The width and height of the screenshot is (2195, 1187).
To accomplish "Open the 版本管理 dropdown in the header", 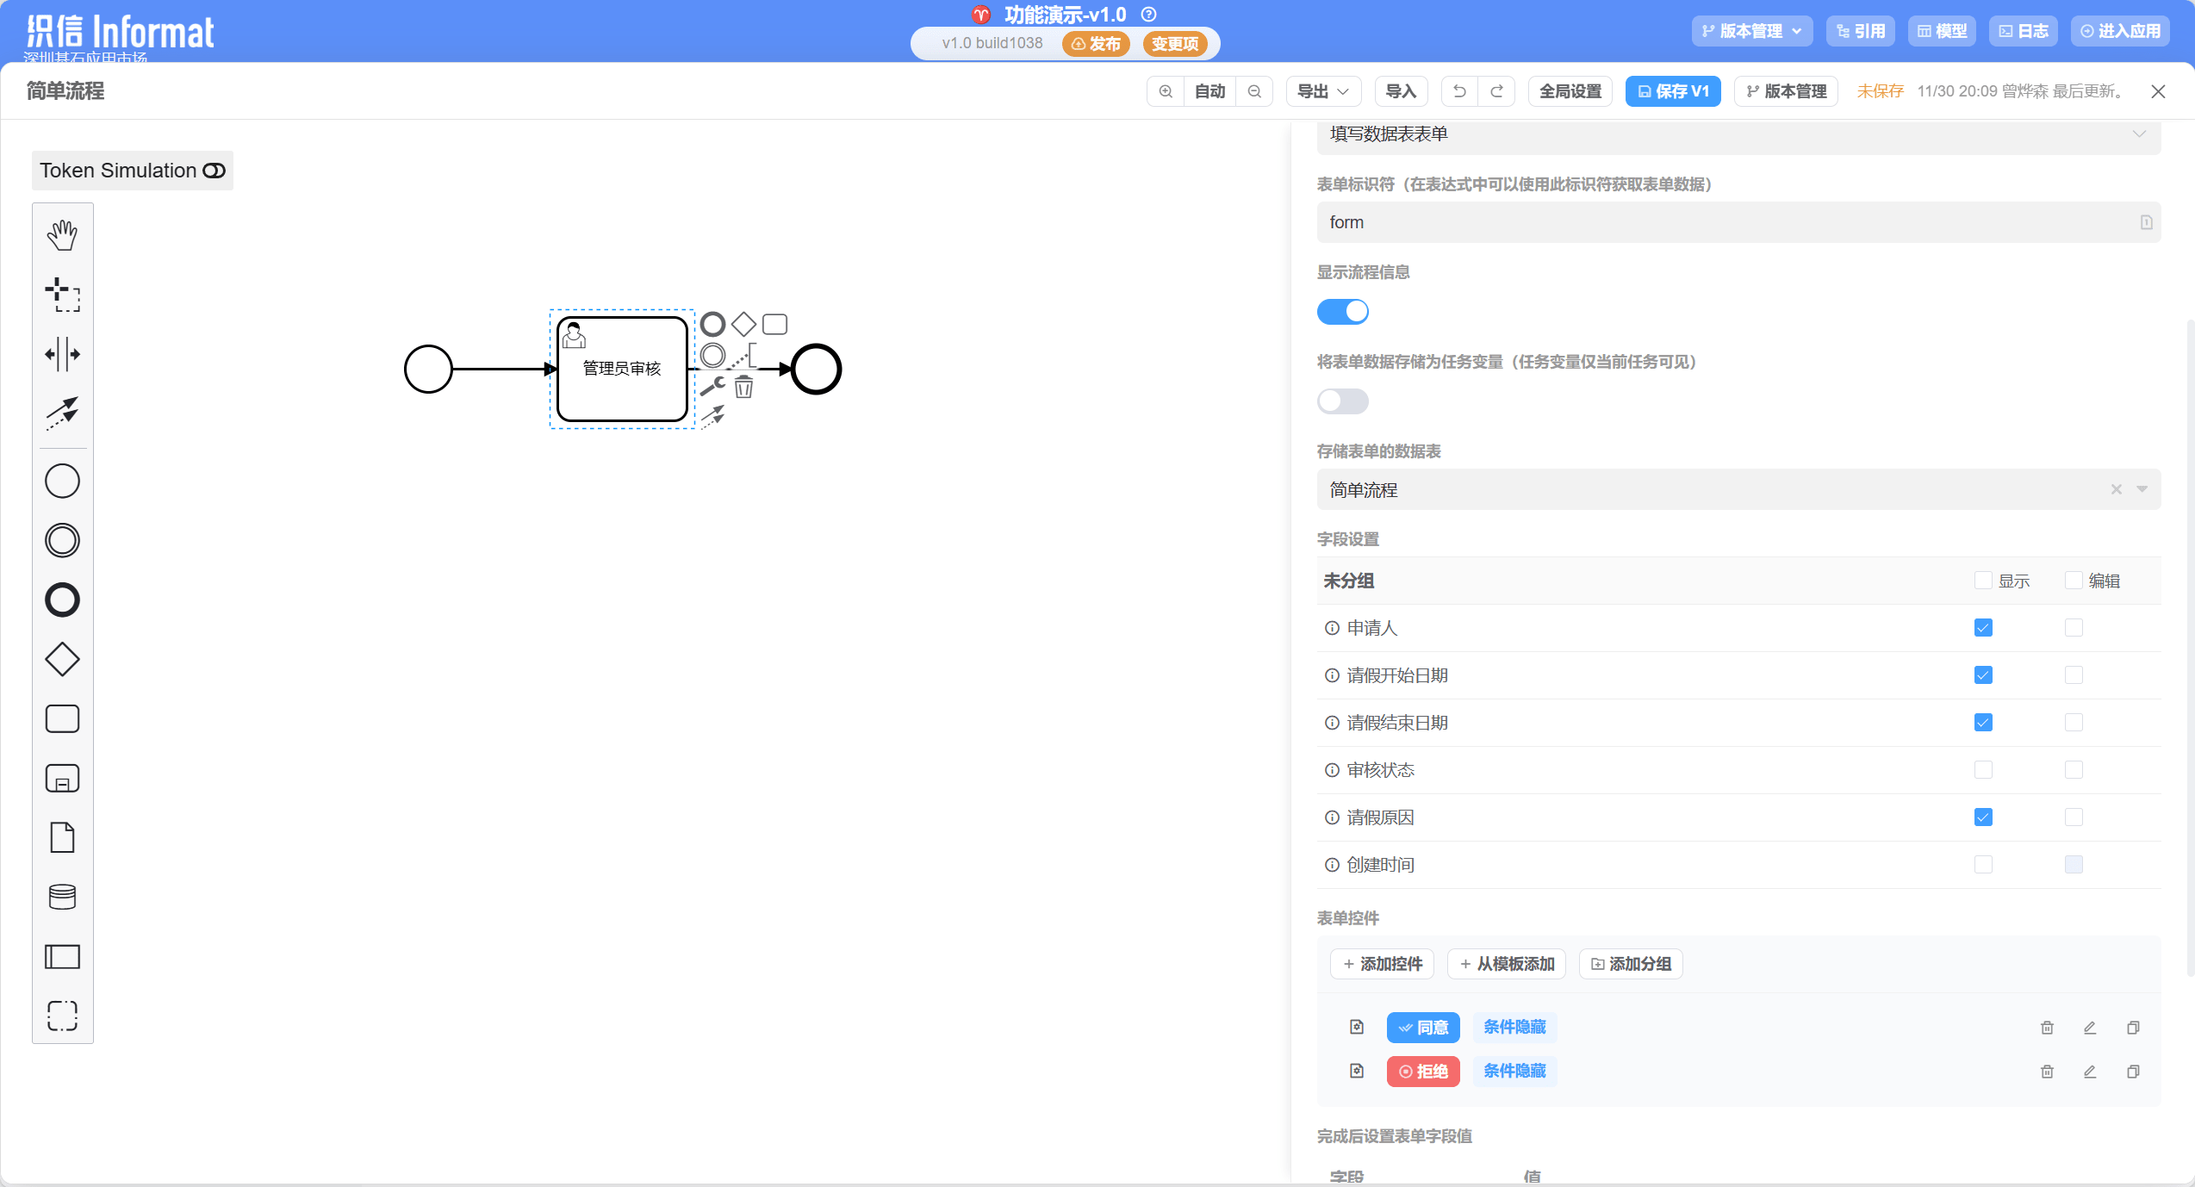I will 1751,31.
